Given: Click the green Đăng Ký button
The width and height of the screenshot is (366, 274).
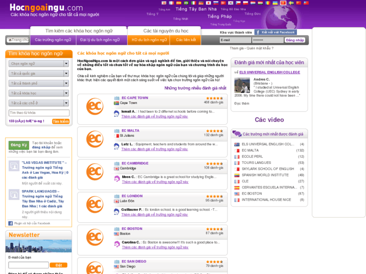Looking at the screenshot, I should tap(19, 145).
